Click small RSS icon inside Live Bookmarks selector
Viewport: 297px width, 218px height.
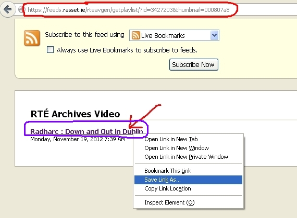click(135, 35)
